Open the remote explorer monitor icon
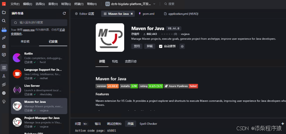This screenshot has width=286, height=134. [4, 54]
